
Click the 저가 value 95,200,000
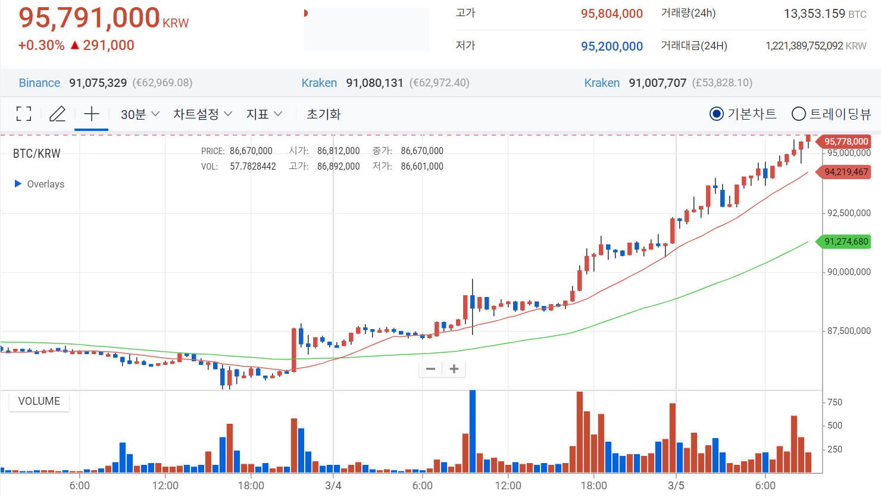pyautogui.click(x=612, y=46)
